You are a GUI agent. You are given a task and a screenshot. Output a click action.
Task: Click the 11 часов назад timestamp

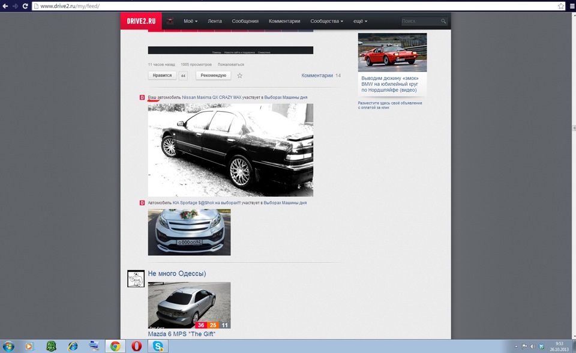(x=161, y=64)
